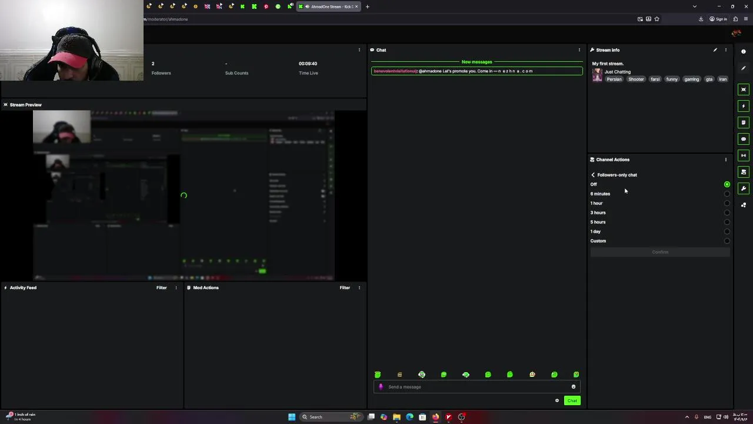This screenshot has width=753, height=424.
Task: Open emoji picker in message box
Action: point(574,387)
